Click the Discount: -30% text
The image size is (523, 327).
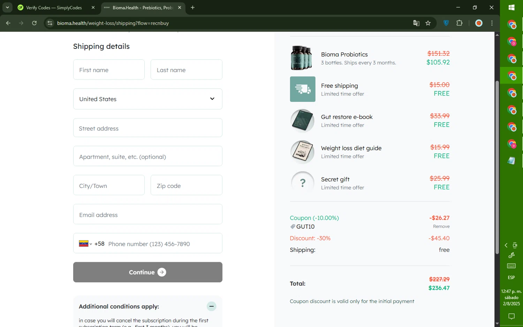point(310,238)
